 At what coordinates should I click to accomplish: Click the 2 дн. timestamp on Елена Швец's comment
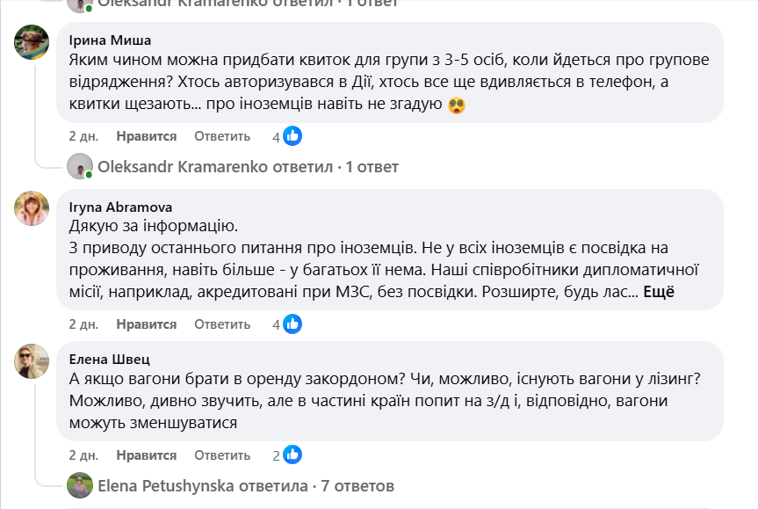(x=83, y=455)
